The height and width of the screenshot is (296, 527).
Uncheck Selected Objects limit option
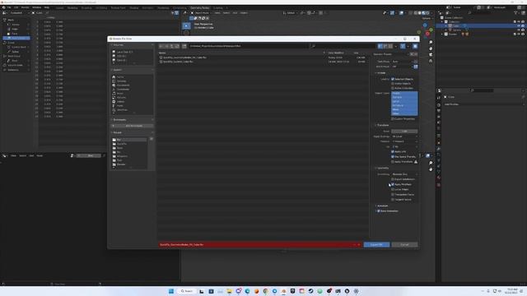click(x=393, y=79)
